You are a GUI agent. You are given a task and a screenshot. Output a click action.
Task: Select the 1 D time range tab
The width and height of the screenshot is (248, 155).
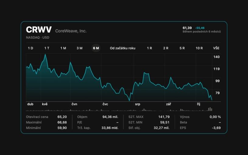click(30, 48)
